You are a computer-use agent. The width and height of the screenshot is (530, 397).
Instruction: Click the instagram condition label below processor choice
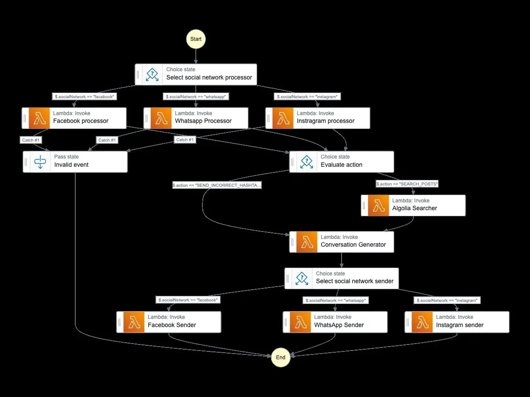[307, 96]
